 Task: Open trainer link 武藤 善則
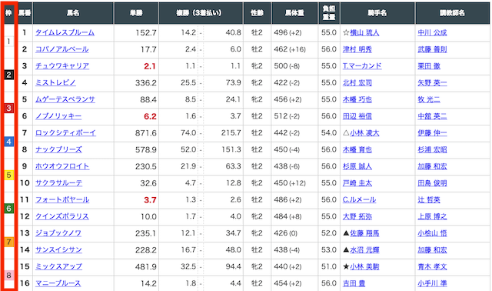coord(432,49)
